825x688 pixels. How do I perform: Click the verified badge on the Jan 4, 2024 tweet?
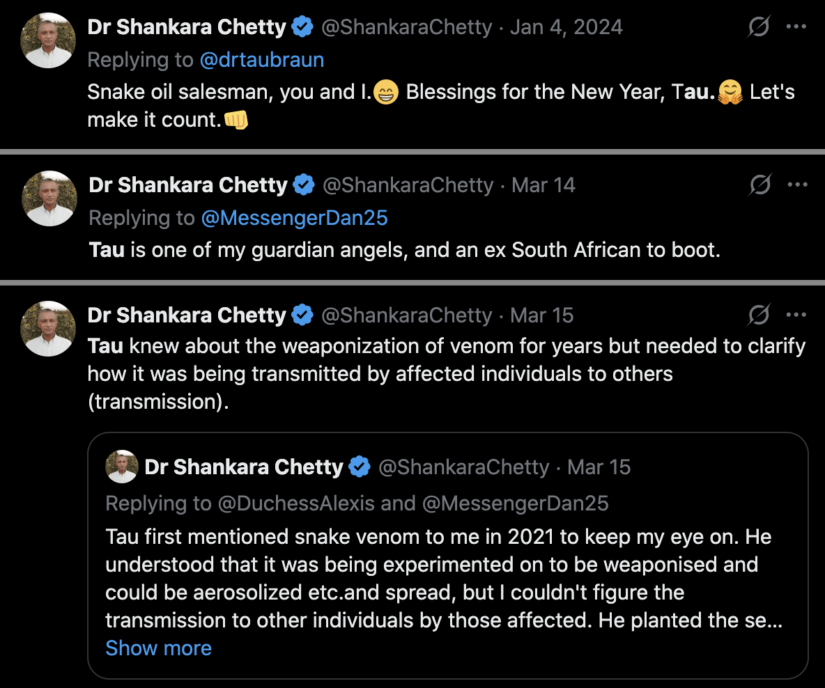(x=302, y=28)
